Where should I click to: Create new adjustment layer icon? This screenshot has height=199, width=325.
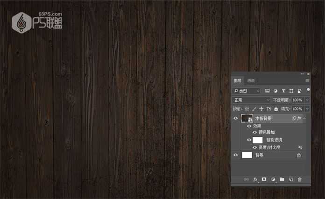click(x=273, y=179)
